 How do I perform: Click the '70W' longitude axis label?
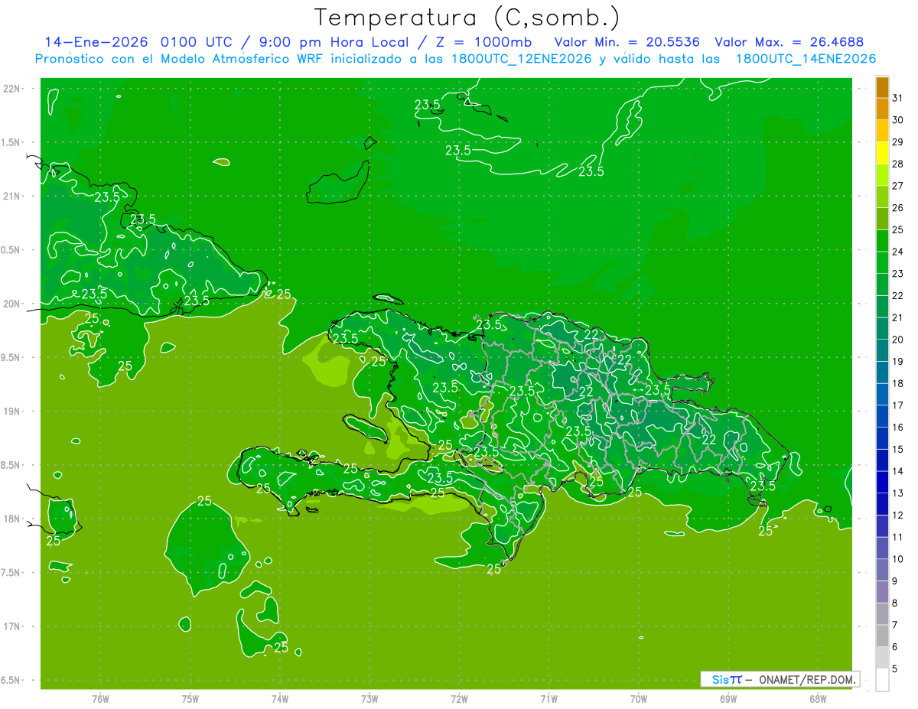click(639, 698)
